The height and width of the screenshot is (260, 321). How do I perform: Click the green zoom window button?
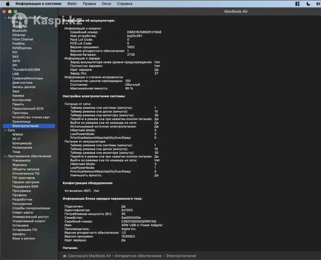[15, 12]
